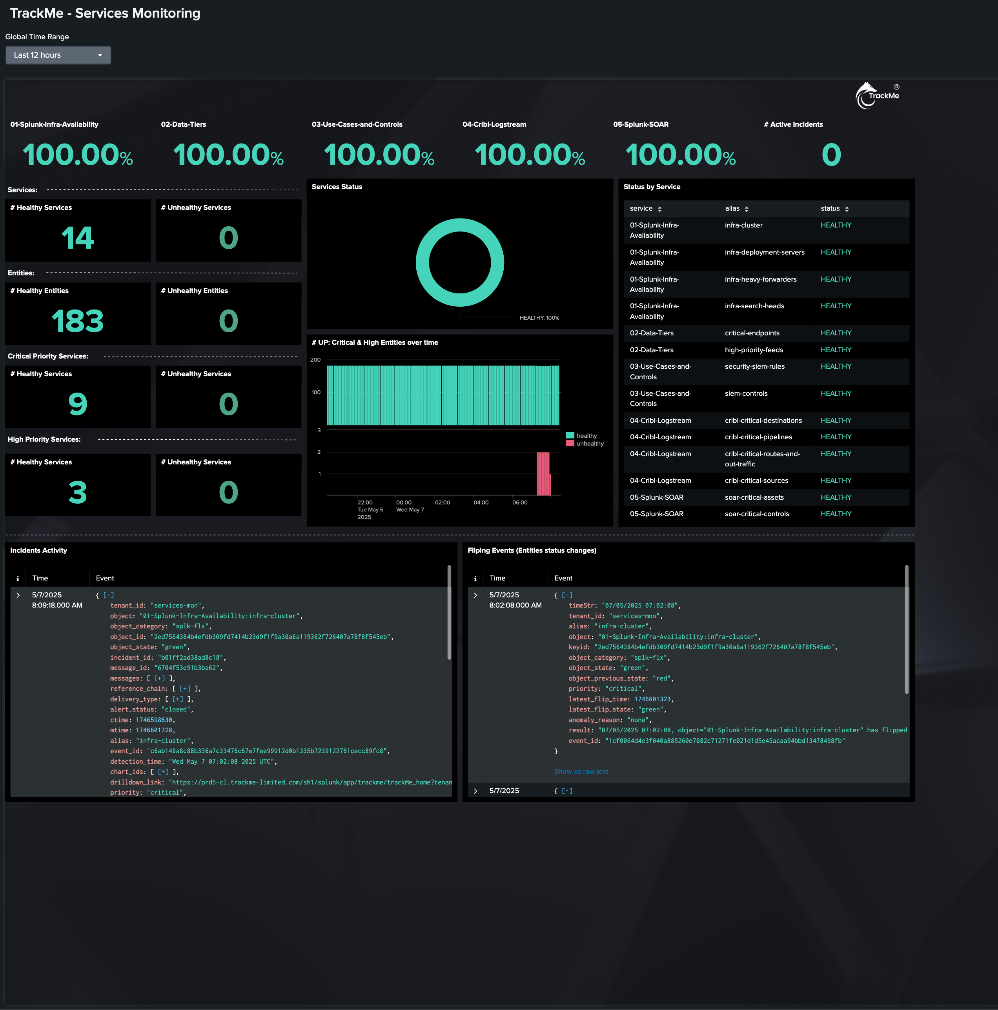This screenshot has height=1010, width=998.
Task: Expand the 8:02:08 AM flipping event row
Action: pos(475,595)
